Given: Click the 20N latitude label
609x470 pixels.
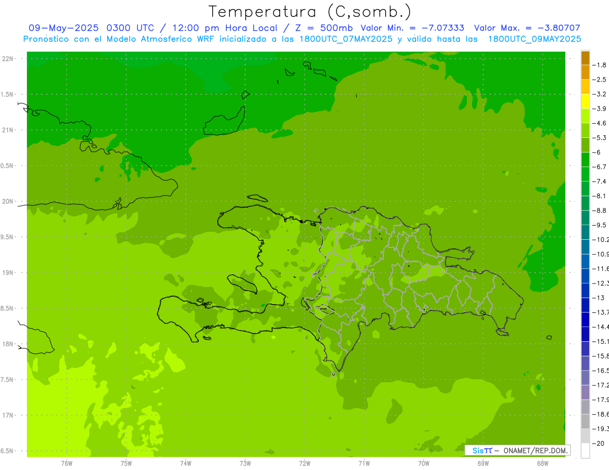Looking at the screenshot, I should tap(8, 201).
